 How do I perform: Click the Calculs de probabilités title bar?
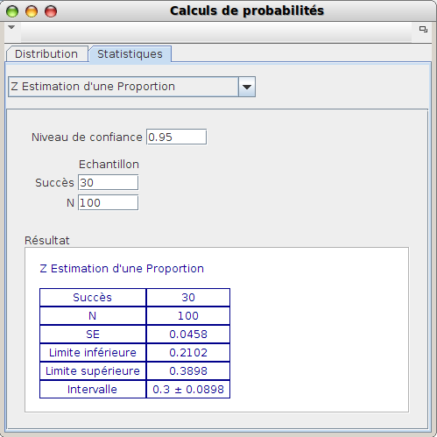tap(247, 11)
